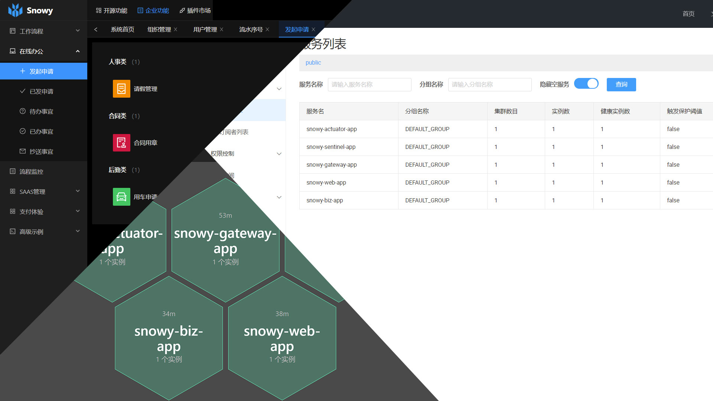Click the 企业功能 icon in top bar
The width and height of the screenshot is (713, 401).
pyautogui.click(x=140, y=11)
